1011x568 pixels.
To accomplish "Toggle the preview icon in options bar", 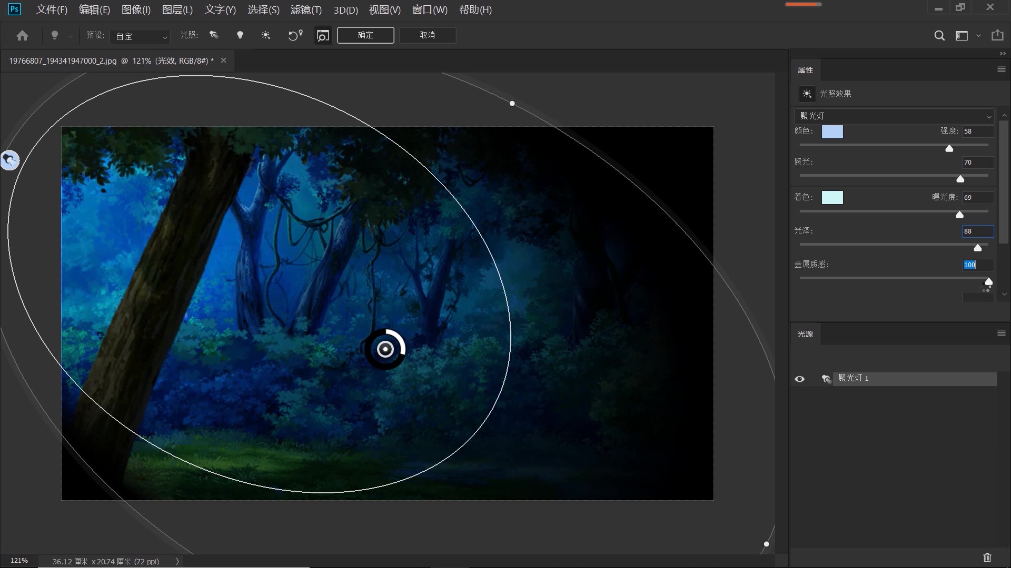I will 323,35.
